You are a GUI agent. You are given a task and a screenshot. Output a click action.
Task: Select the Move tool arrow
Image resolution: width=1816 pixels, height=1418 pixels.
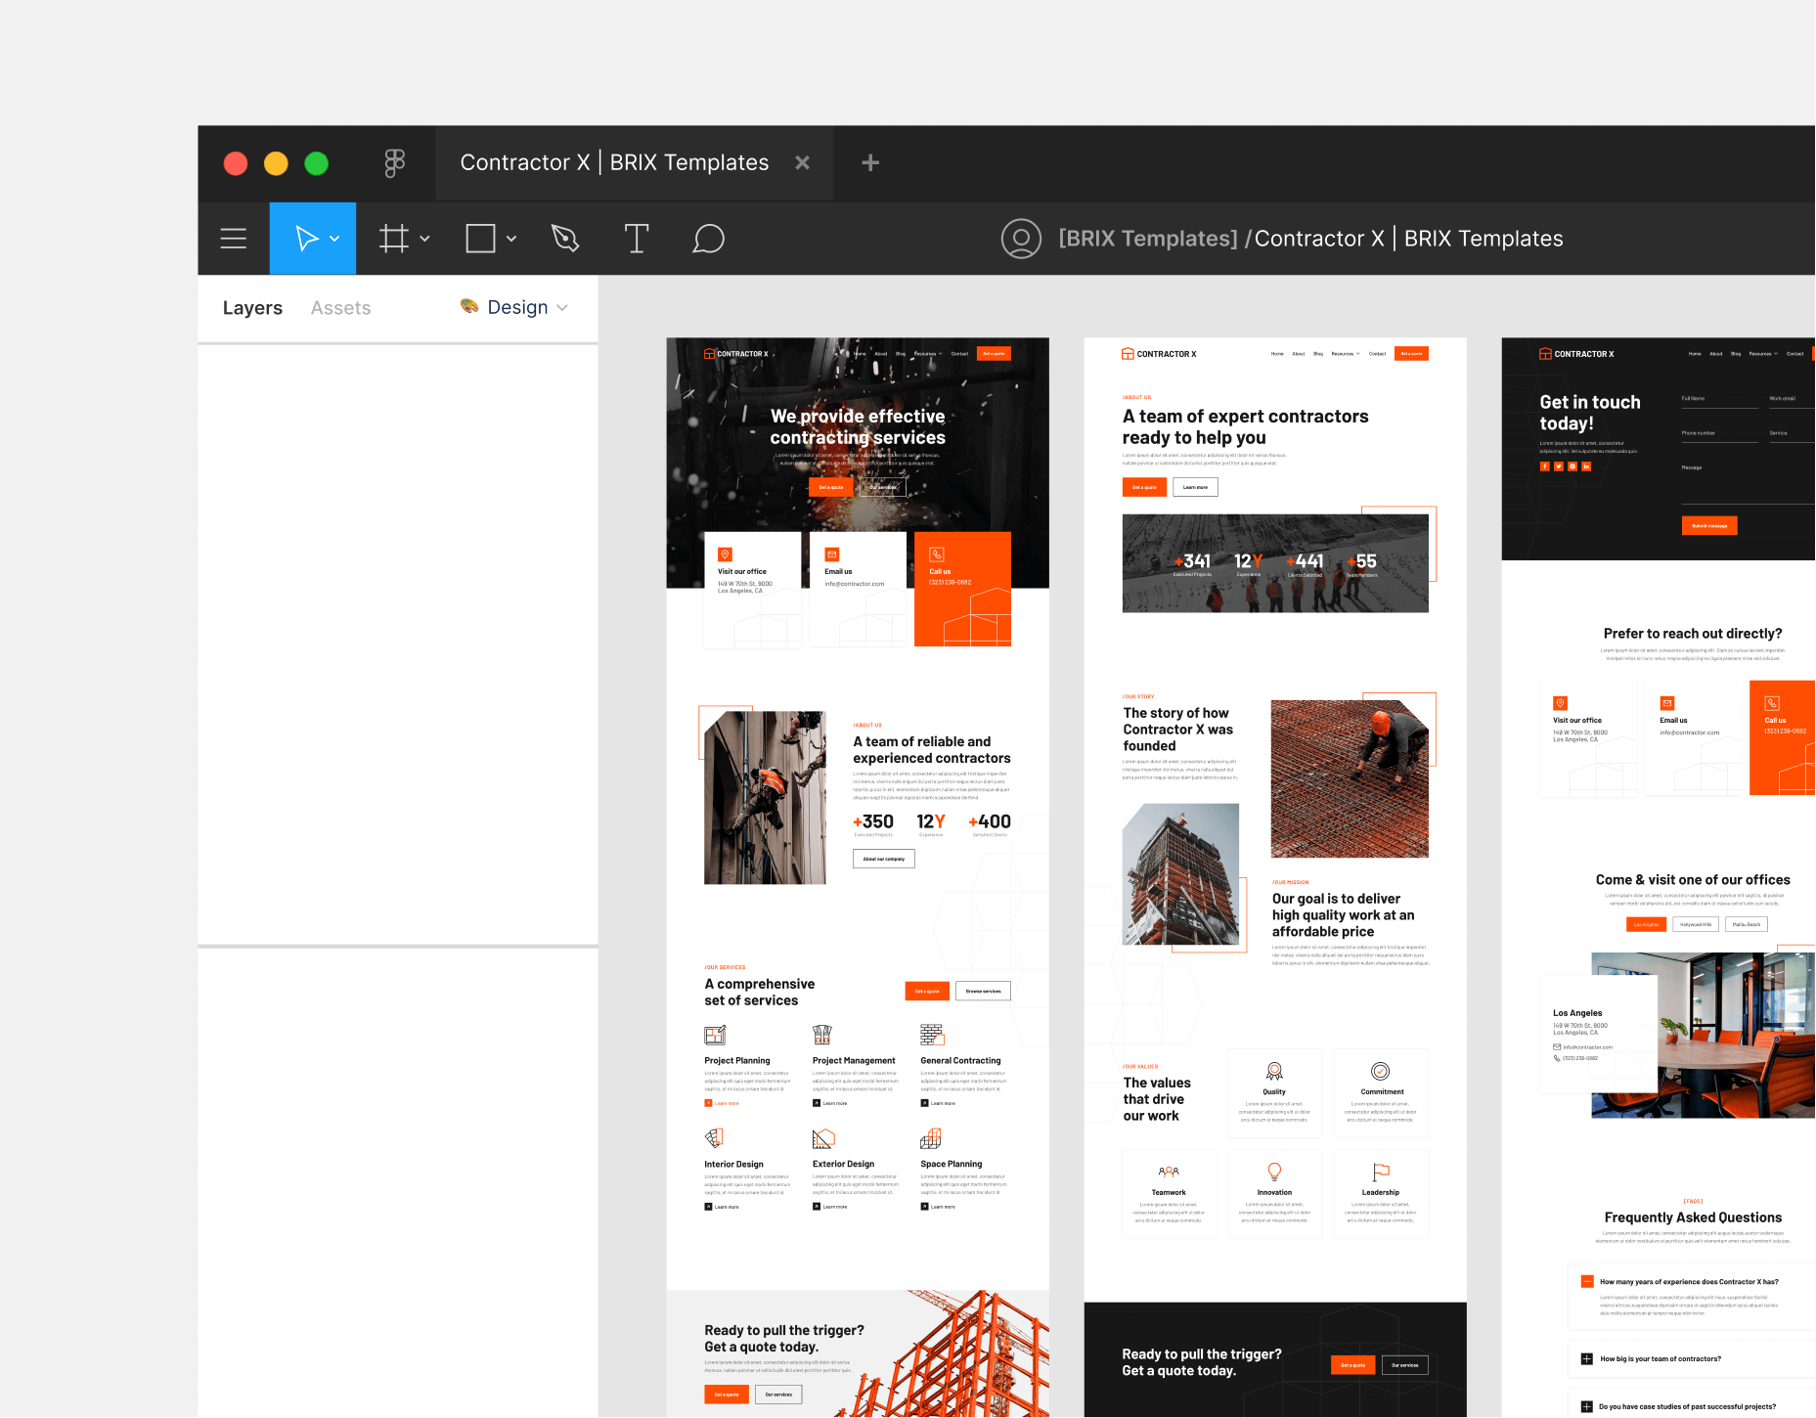pyautogui.click(x=306, y=239)
